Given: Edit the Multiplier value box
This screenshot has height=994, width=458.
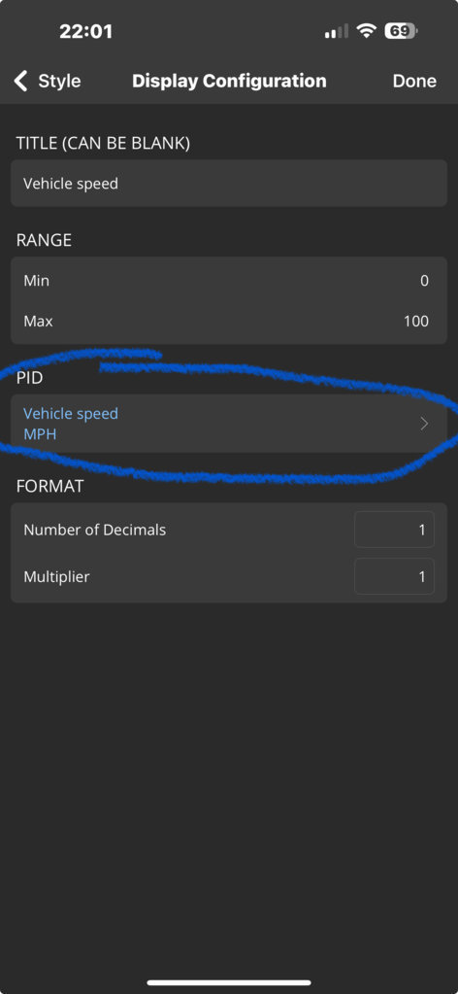Looking at the screenshot, I should (x=394, y=576).
